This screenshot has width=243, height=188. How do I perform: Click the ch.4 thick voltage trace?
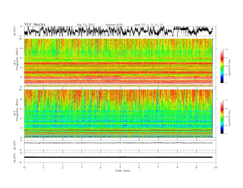coord(118,157)
